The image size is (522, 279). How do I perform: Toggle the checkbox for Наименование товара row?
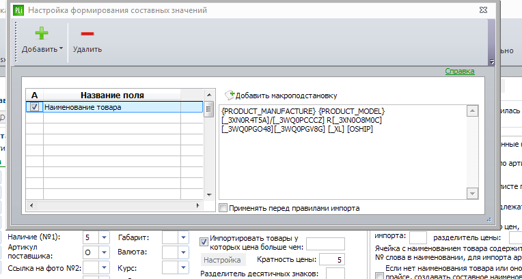click(35, 107)
